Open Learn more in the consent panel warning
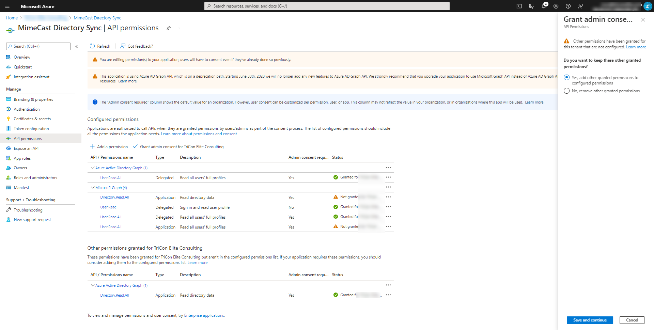This screenshot has width=654, height=330. click(636, 47)
